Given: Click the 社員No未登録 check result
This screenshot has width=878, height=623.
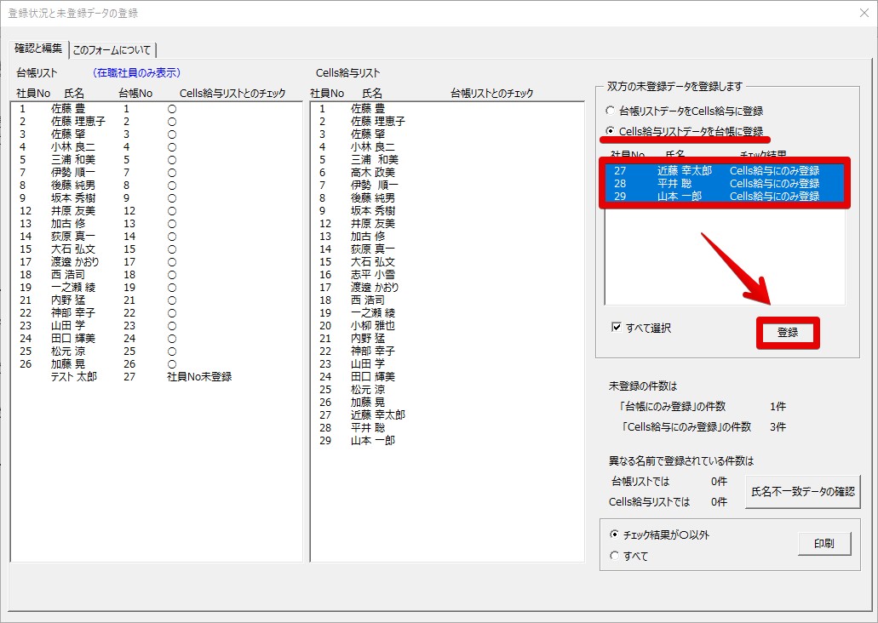Looking at the screenshot, I should coord(199,377).
